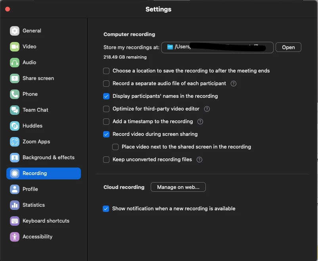
Task: Click the Open button for recordings folder
Action: (288, 47)
